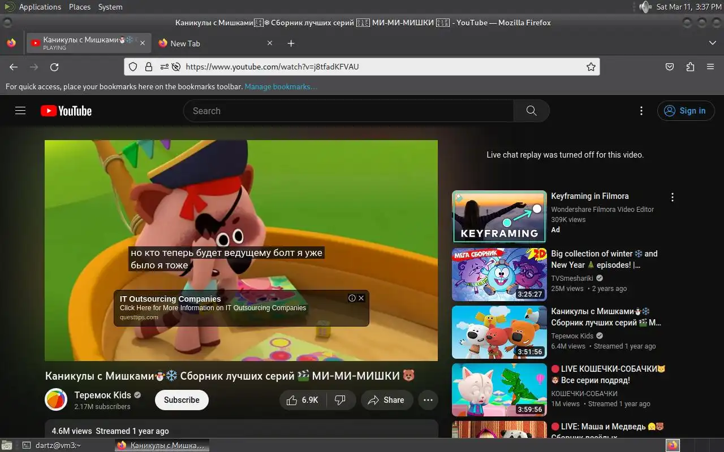
Task: Click volume speaker icon in panel
Action: coord(645,7)
